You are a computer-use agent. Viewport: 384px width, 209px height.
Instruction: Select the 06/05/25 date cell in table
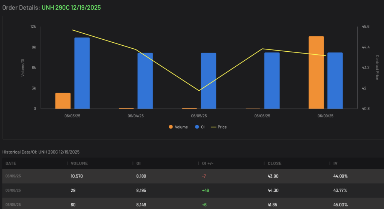click(x=13, y=205)
